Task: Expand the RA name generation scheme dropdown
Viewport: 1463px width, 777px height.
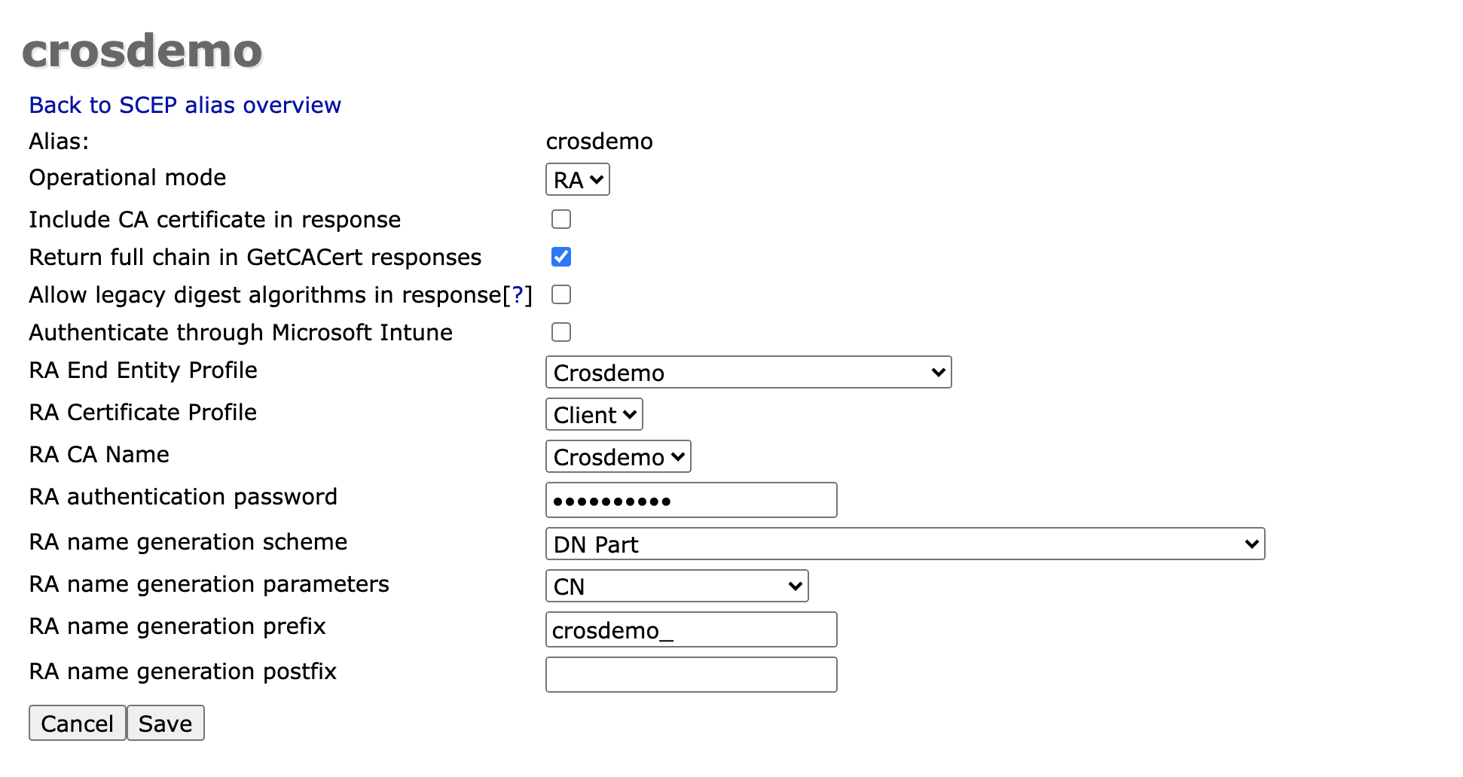Action: pyautogui.click(x=904, y=544)
